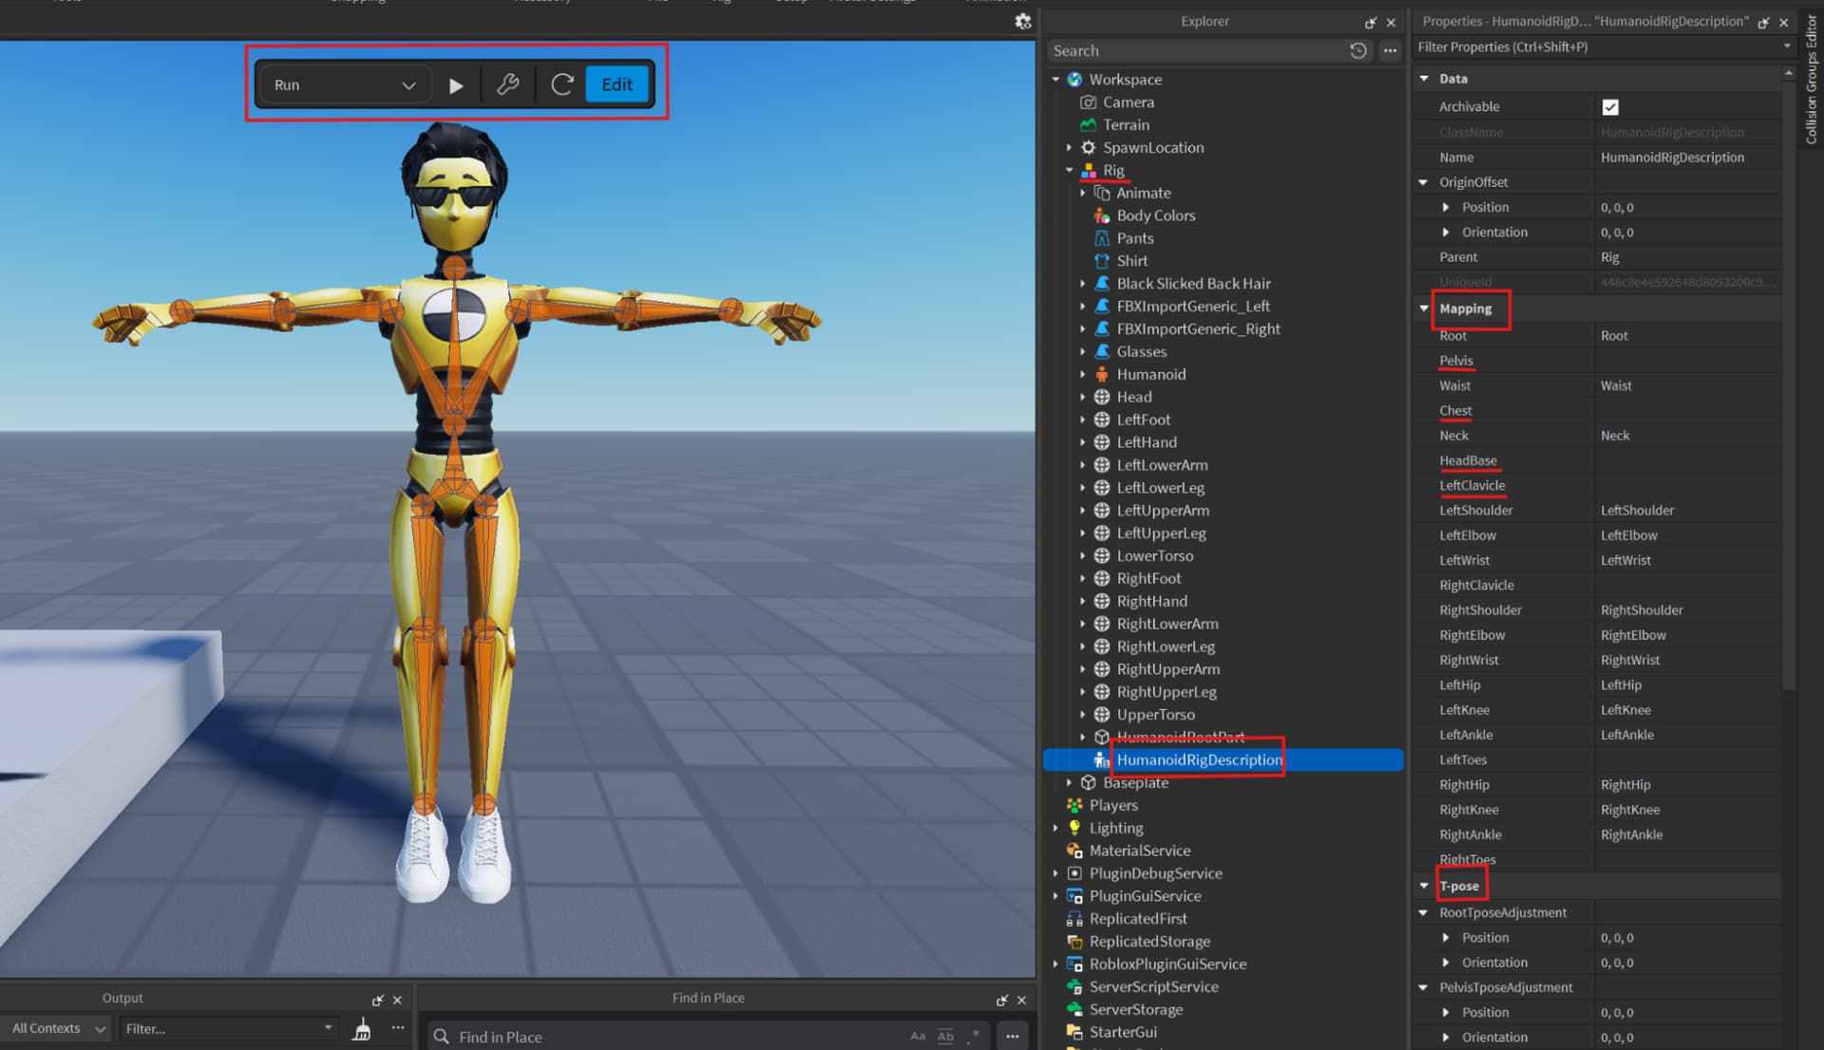Open the Run mode dropdown
The height and width of the screenshot is (1050, 1824).
pos(408,84)
